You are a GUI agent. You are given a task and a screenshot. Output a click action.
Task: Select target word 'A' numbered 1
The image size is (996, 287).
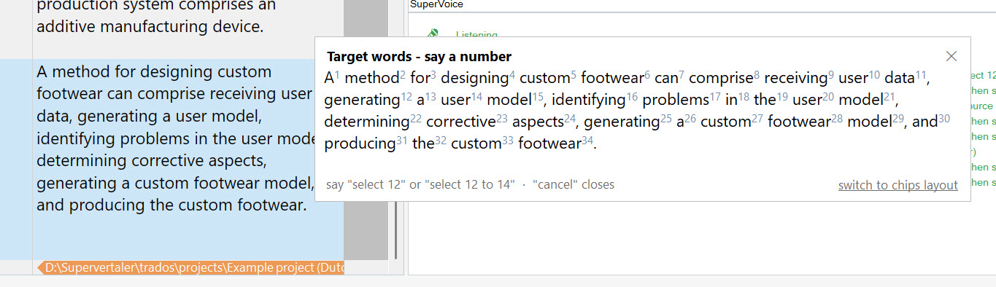point(329,78)
